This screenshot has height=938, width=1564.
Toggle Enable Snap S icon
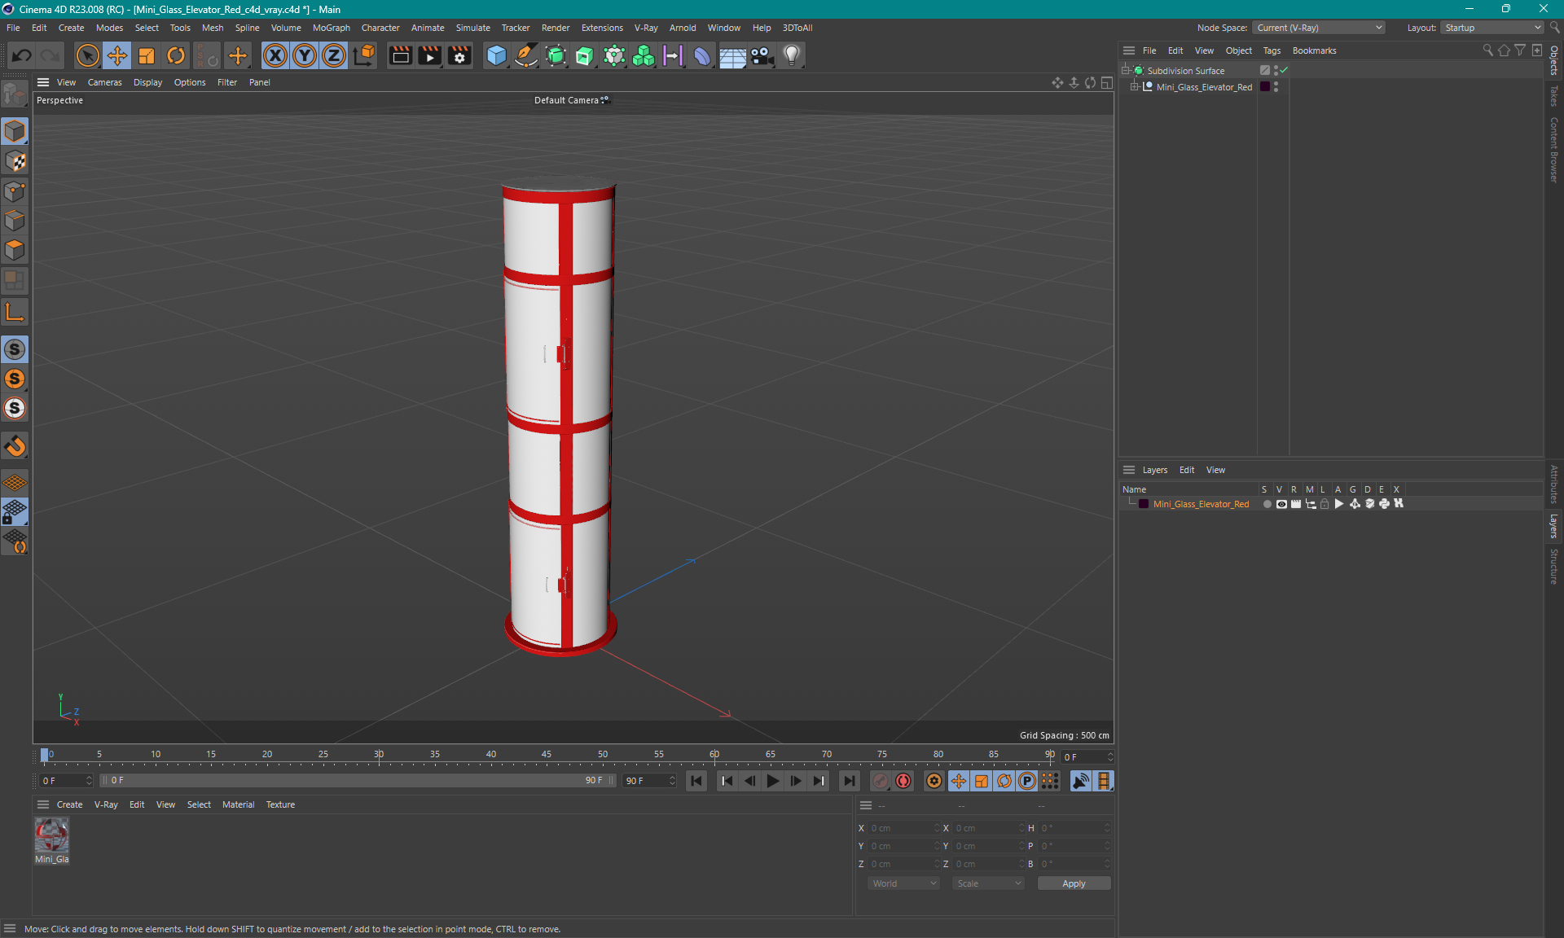(15, 349)
